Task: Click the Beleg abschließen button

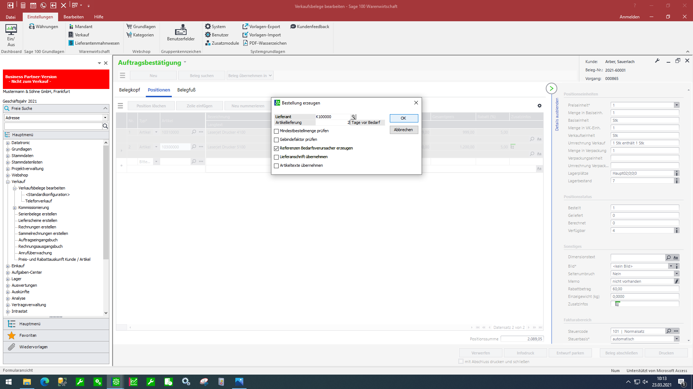Action: [x=622, y=353]
